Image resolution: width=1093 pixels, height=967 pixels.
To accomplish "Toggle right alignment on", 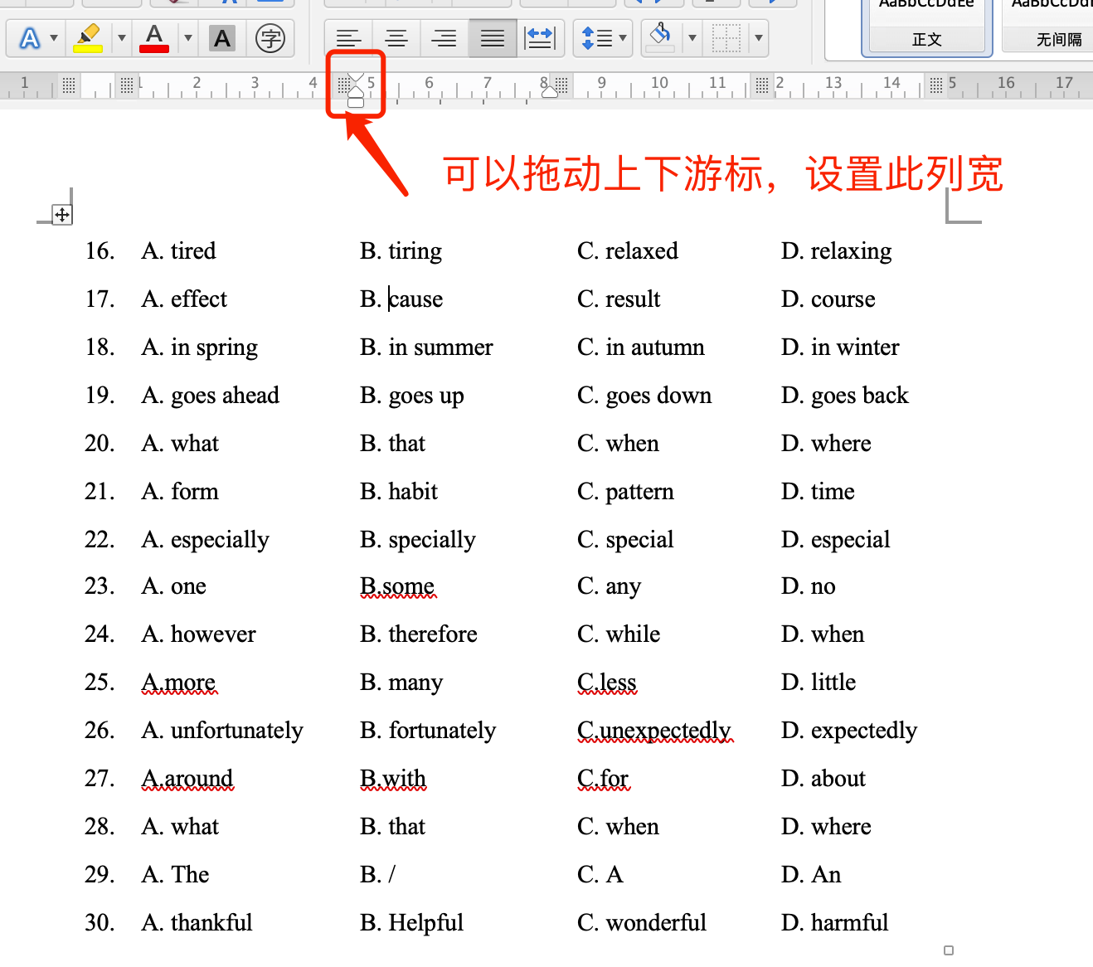I will pos(444,38).
